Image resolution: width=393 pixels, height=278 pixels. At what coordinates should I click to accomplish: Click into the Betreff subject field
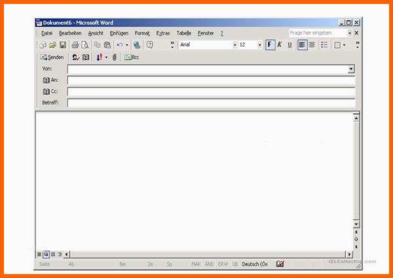tap(211, 103)
